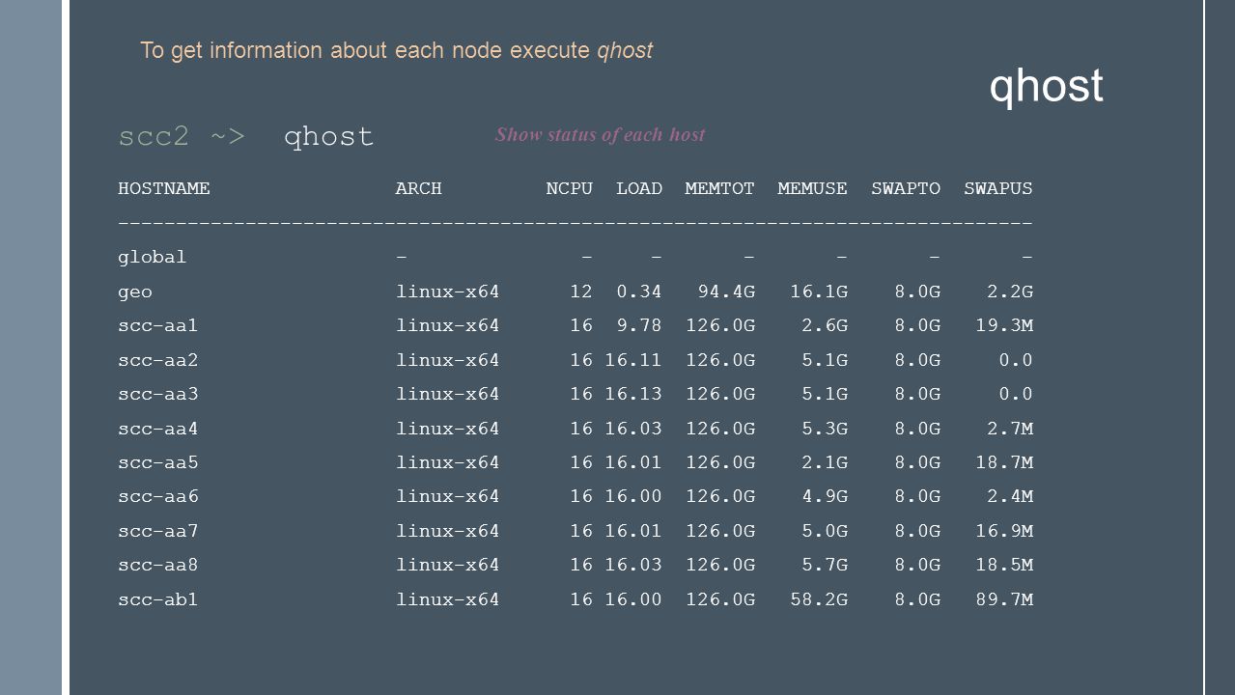Screen dimensions: 1235x695
Task: Click hostname 'scc-aa5'
Action: [158, 463]
